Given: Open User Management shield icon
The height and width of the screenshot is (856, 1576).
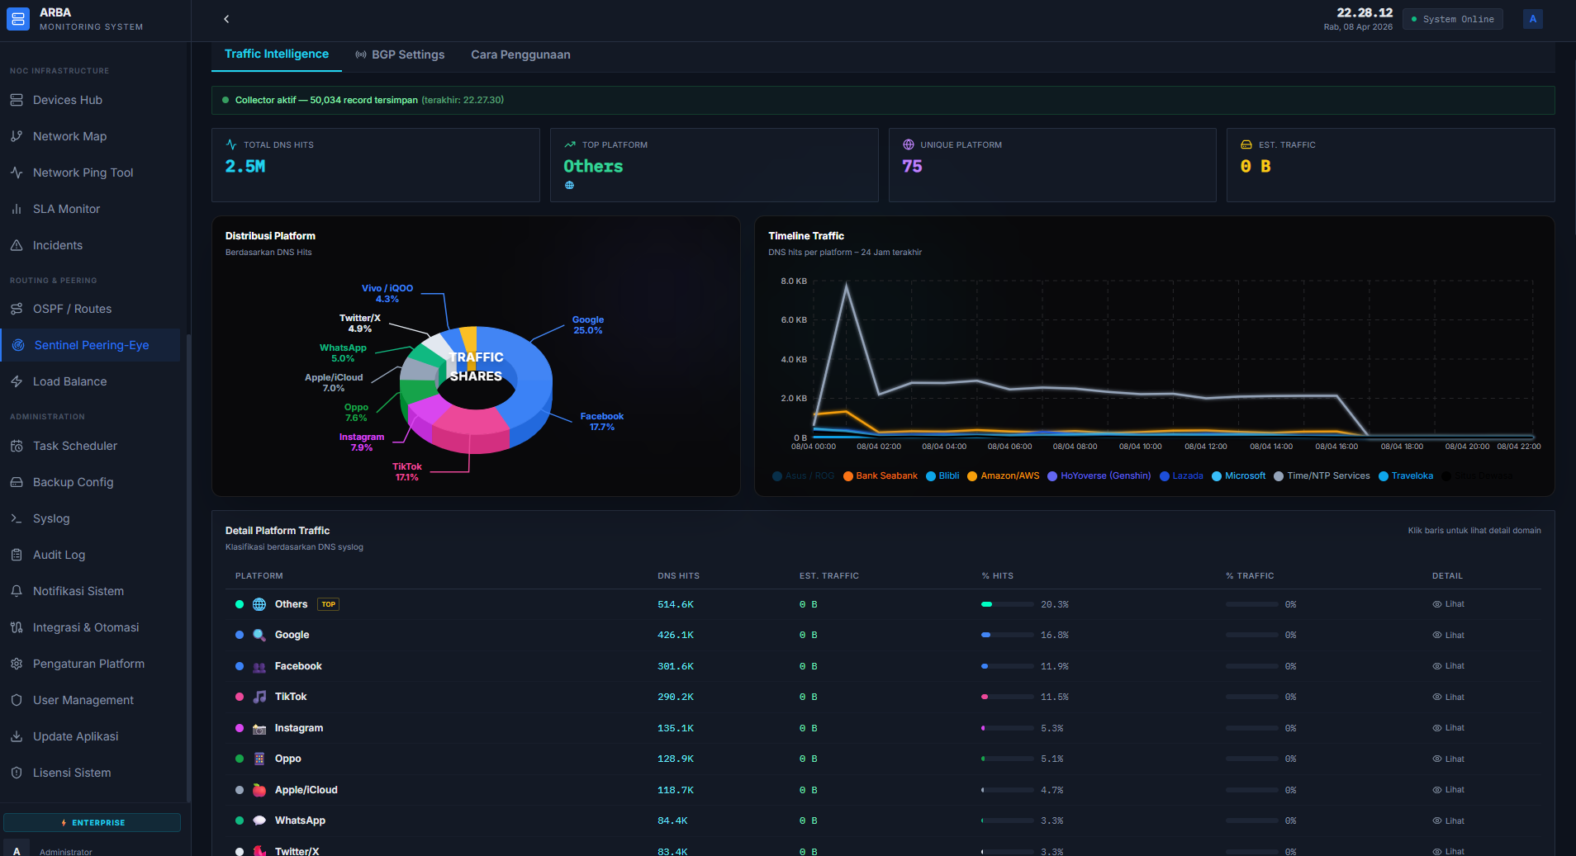Looking at the screenshot, I should click(x=17, y=700).
